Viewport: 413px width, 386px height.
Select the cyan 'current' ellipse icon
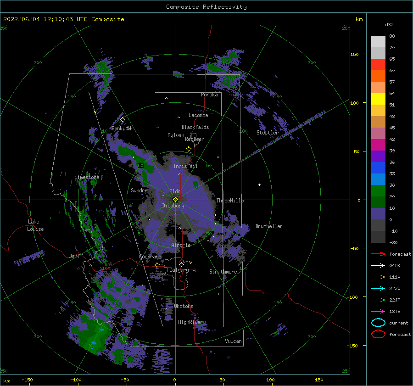[x=378, y=323]
